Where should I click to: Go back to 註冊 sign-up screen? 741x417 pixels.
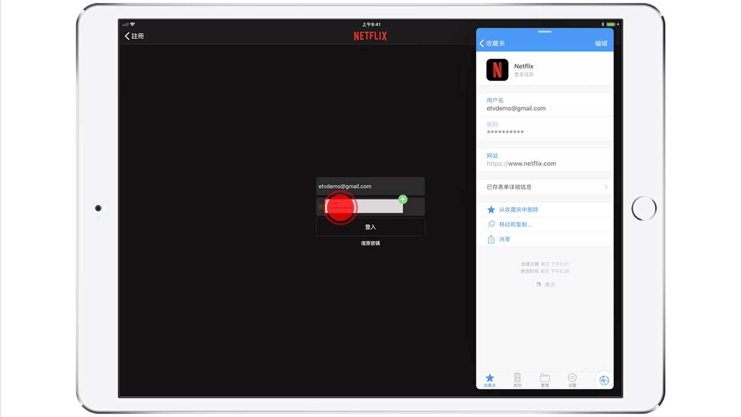[134, 36]
